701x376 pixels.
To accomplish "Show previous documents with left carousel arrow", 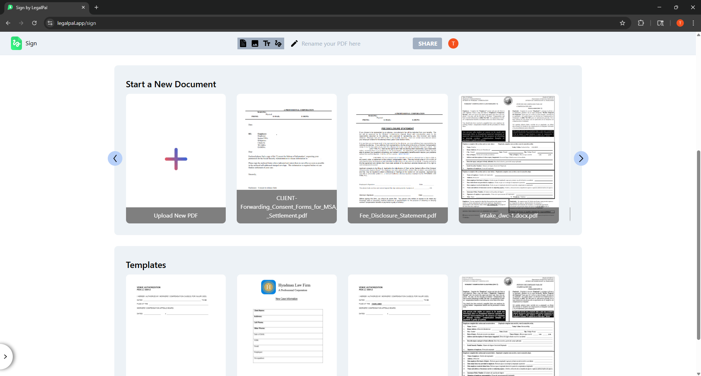I will (x=115, y=158).
